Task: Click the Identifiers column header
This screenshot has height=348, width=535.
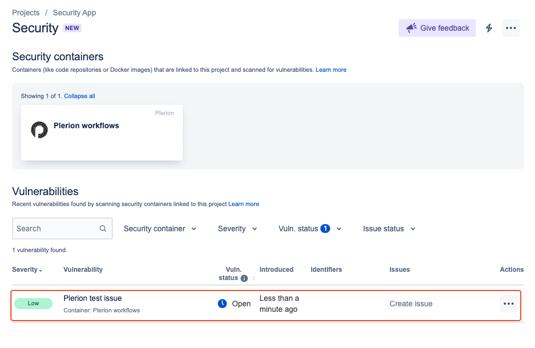Action: 326,270
